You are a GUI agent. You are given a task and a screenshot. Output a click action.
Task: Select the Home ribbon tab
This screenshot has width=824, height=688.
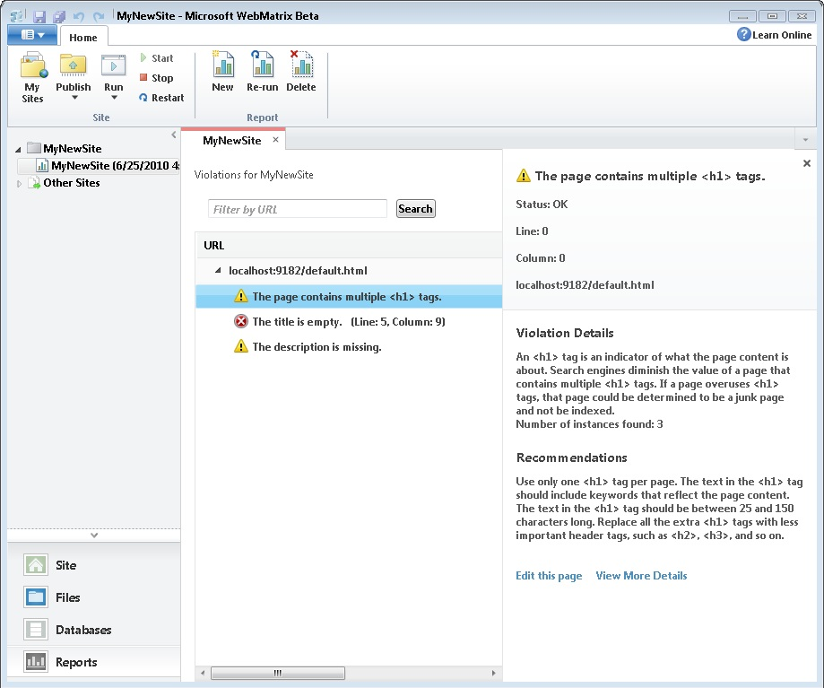coord(83,37)
